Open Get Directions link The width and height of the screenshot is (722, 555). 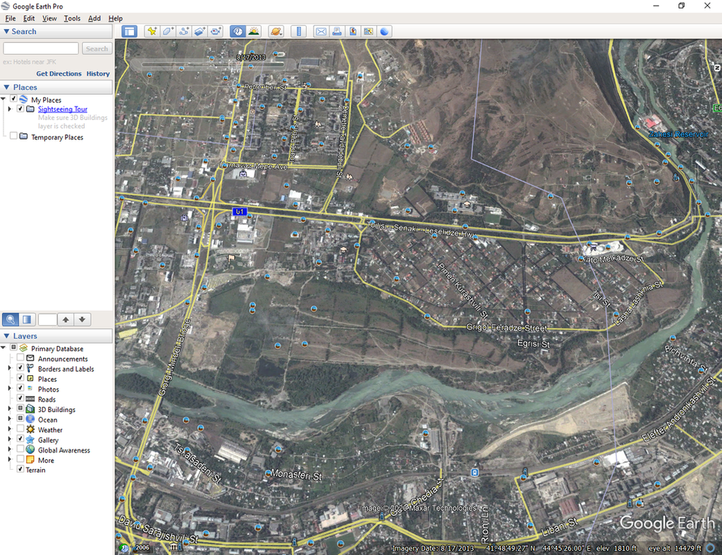pyautogui.click(x=59, y=73)
